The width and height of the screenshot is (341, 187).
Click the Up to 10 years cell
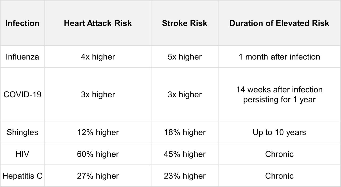(x=279, y=132)
